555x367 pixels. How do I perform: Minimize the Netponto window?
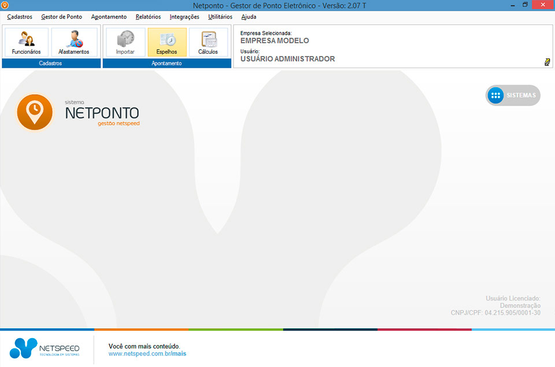tap(513, 5)
